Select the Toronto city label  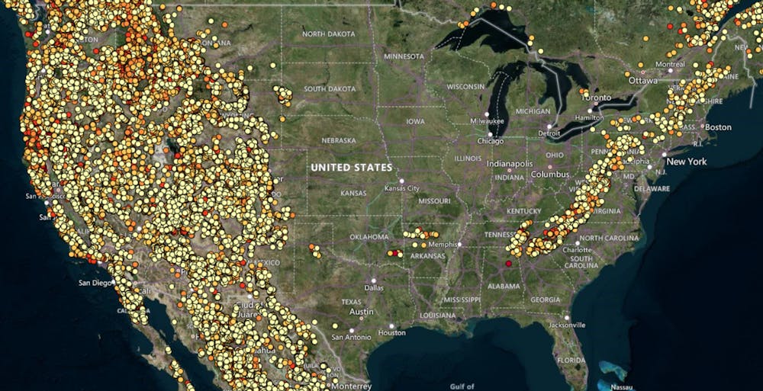[x=597, y=98]
